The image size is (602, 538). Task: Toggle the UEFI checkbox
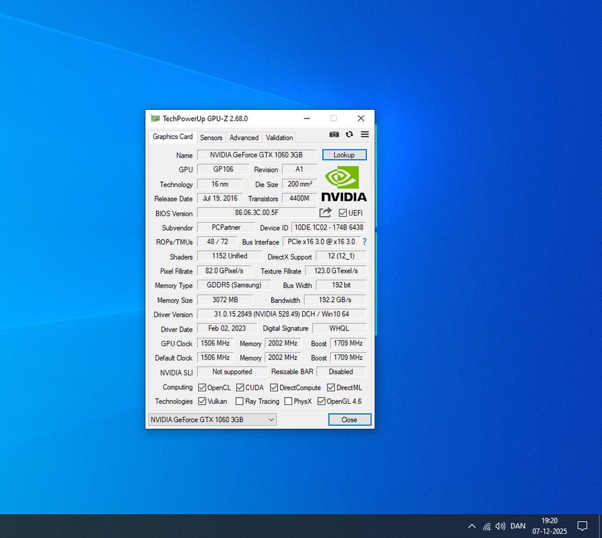(343, 213)
